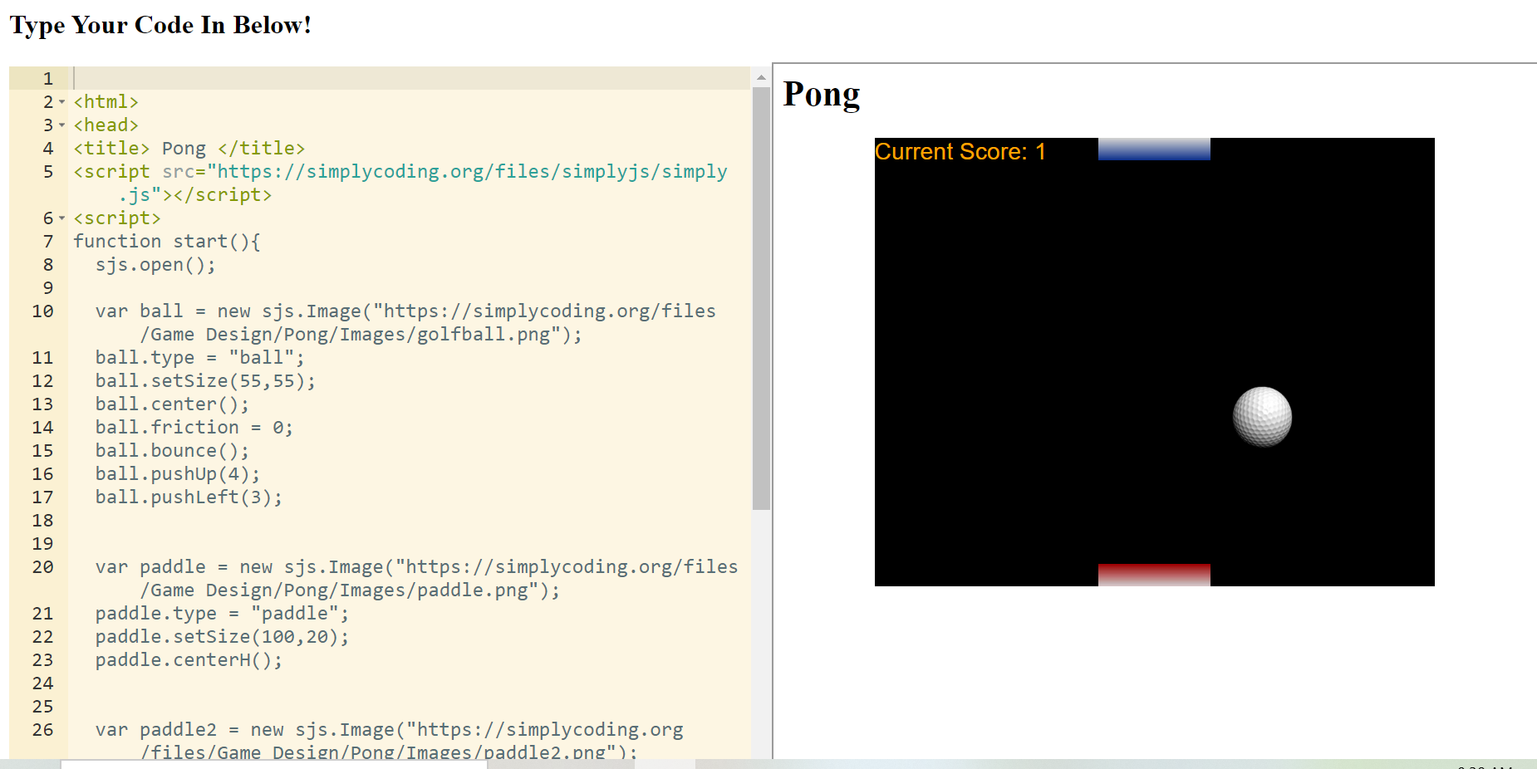The width and height of the screenshot is (1537, 769).
Task: Click the "Type Your Code In Below!" heading
Action: coord(160,25)
